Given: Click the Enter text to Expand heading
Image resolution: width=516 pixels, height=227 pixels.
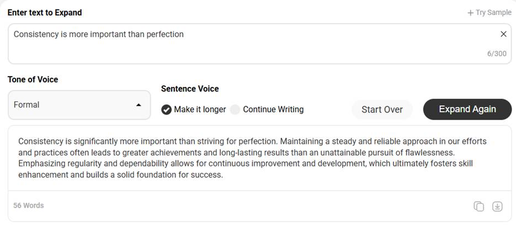Looking at the screenshot, I should pos(45,13).
